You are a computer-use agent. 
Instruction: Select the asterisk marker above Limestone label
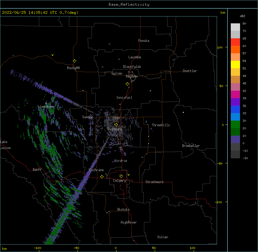[46, 103]
